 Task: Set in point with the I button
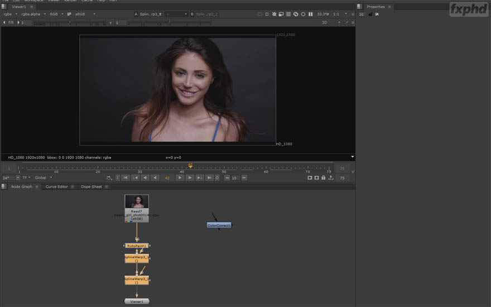[x=118, y=178]
